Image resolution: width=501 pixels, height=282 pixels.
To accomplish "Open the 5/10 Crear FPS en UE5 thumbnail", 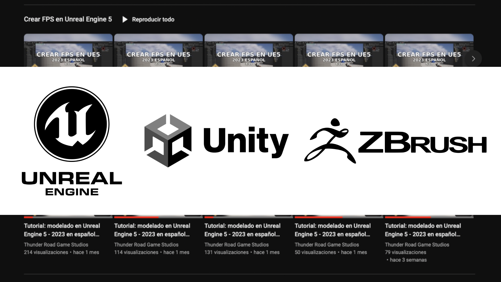I will 429,50.
